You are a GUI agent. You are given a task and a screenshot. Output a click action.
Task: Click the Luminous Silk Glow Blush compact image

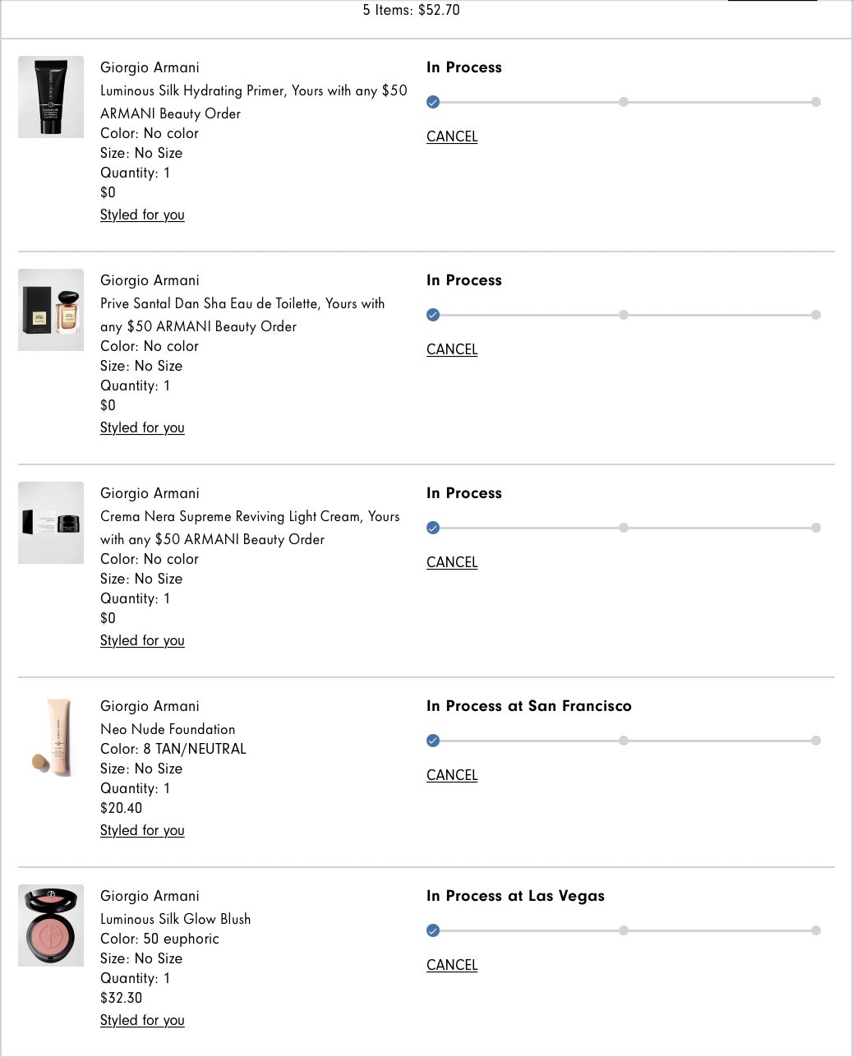[x=50, y=924]
